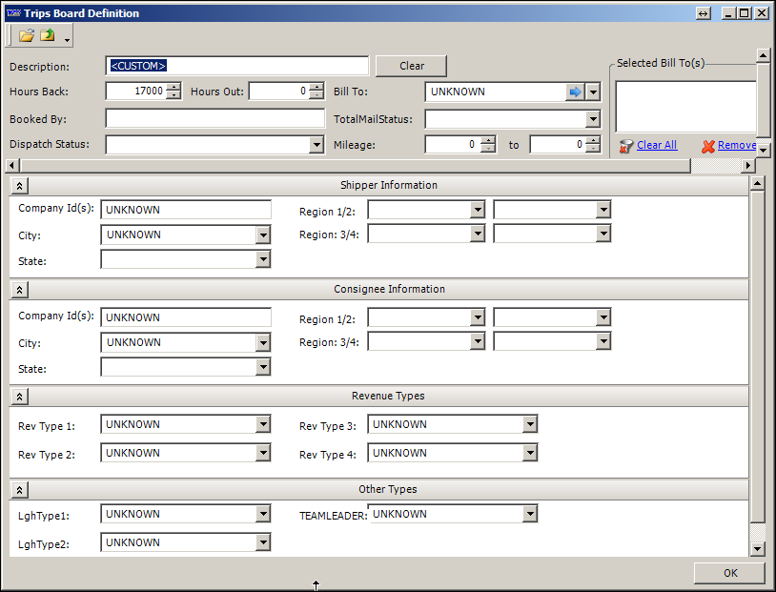Open the TotalMailStatus dropdown
Screen dimensions: 776x592
593,119
